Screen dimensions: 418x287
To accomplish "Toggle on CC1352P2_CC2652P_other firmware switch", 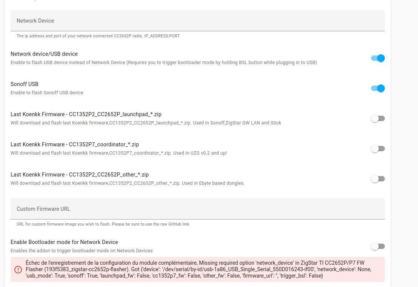I will (378, 179).
